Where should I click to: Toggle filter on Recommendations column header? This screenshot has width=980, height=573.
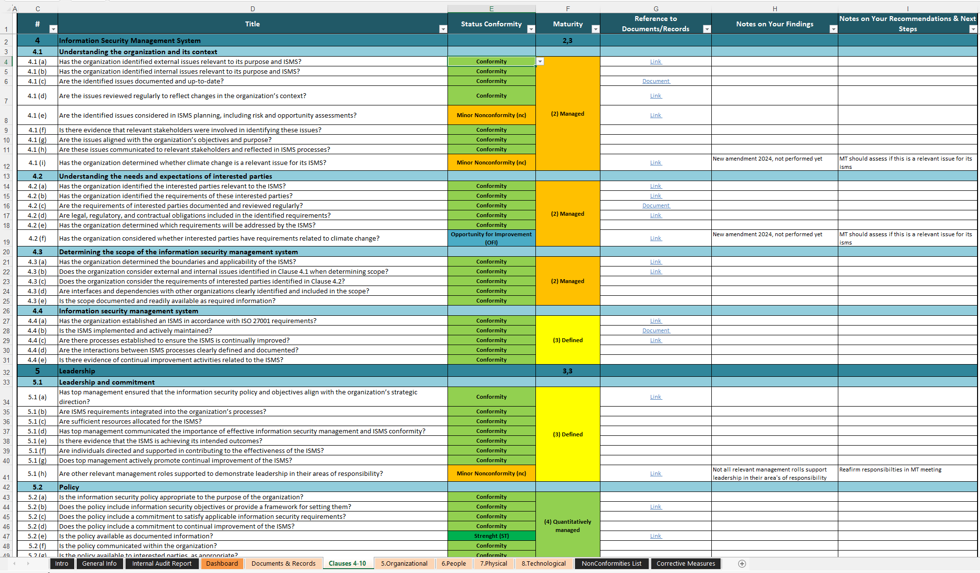(x=973, y=29)
